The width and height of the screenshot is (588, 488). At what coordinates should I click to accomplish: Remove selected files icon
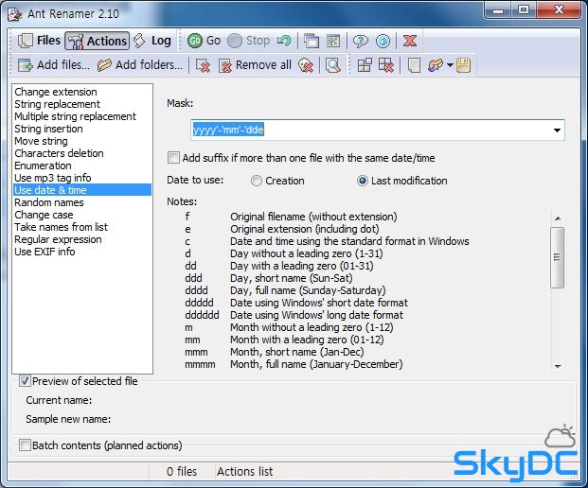(x=203, y=65)
